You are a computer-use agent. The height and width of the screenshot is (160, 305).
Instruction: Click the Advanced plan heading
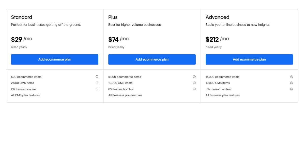click(x=217, y=17)
